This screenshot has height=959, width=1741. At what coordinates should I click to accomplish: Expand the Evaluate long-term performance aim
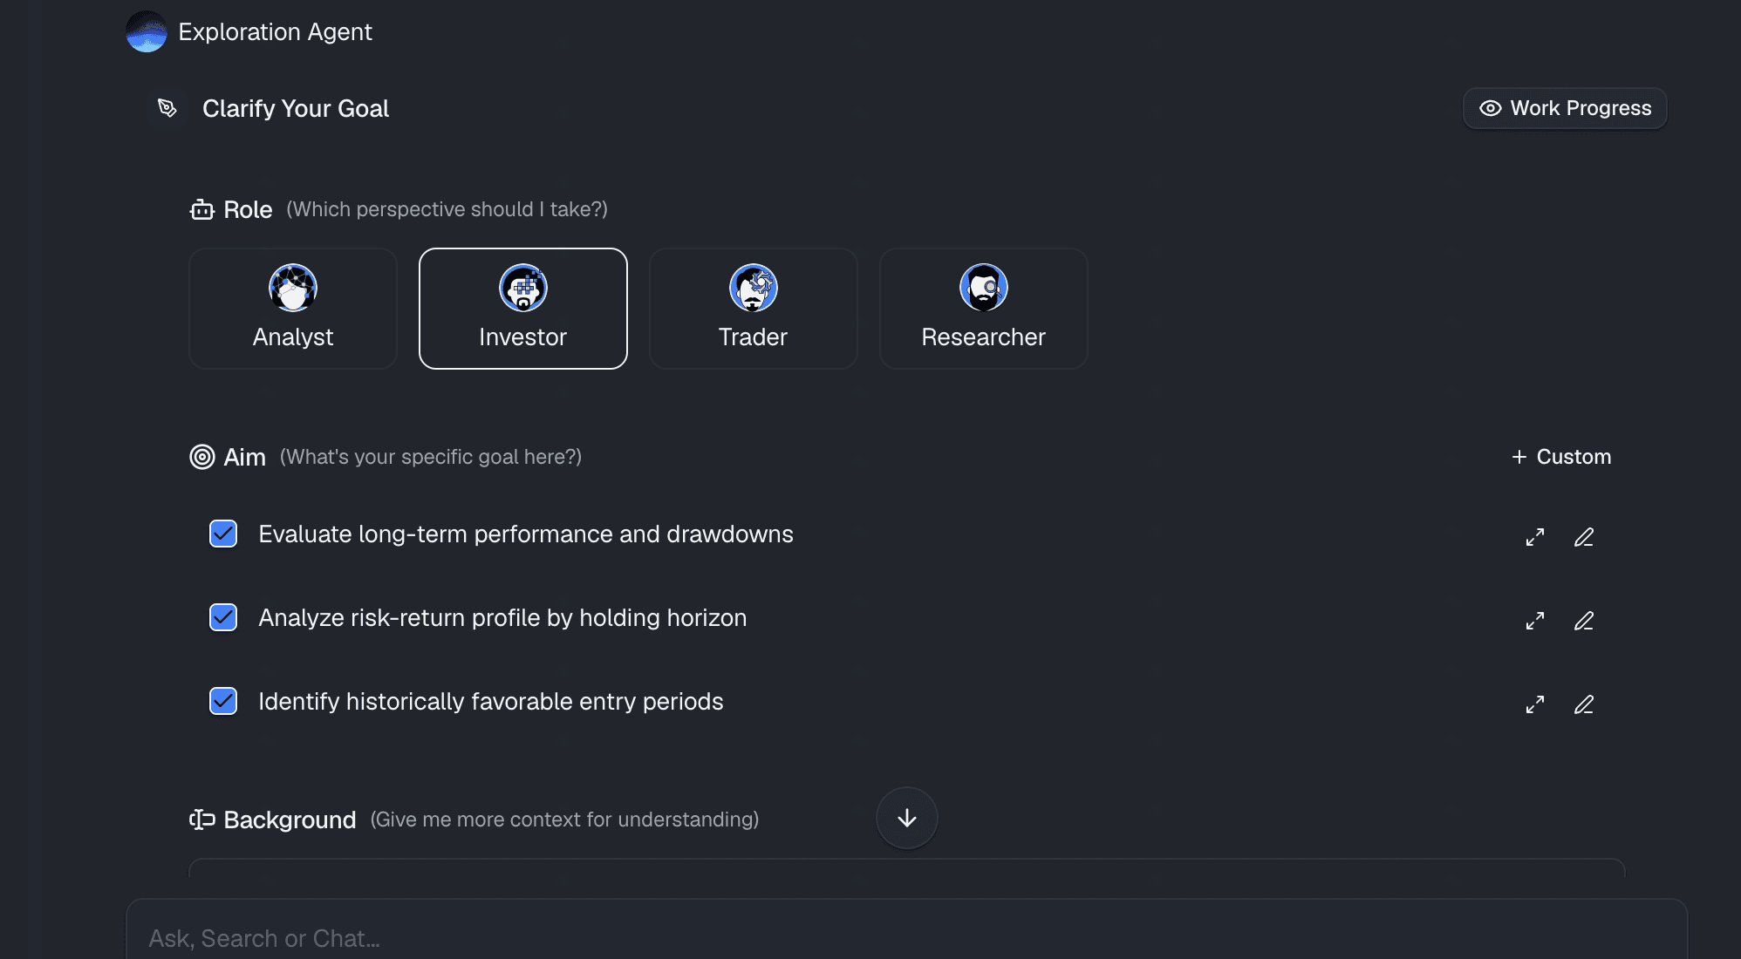click(1535, 537)
